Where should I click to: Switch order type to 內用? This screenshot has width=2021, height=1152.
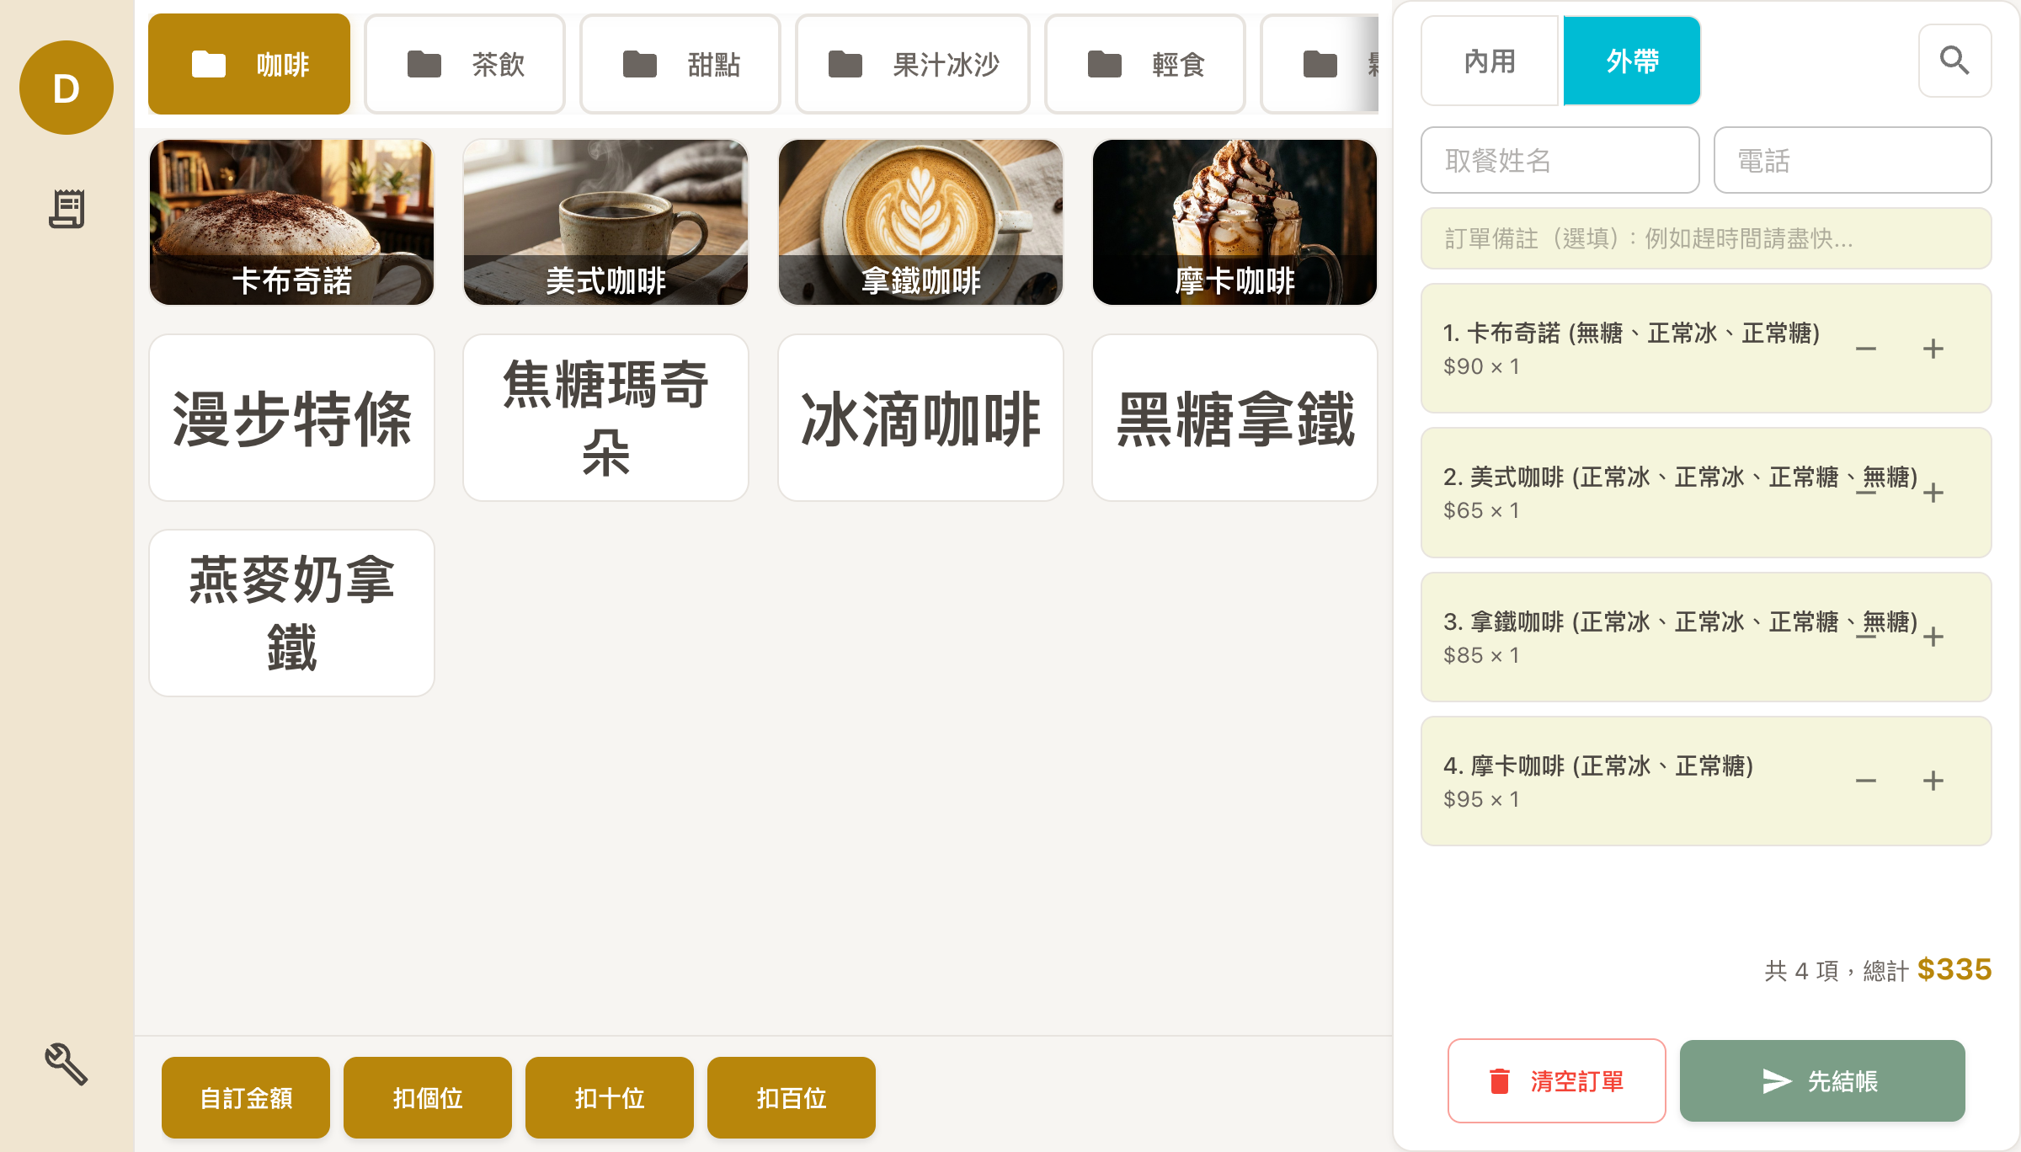[1489, 60]
